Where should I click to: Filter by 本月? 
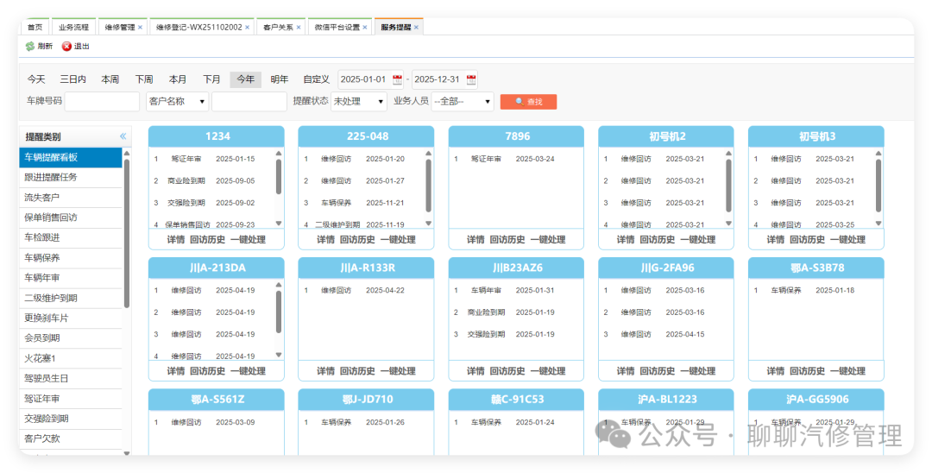pos(178,79)
